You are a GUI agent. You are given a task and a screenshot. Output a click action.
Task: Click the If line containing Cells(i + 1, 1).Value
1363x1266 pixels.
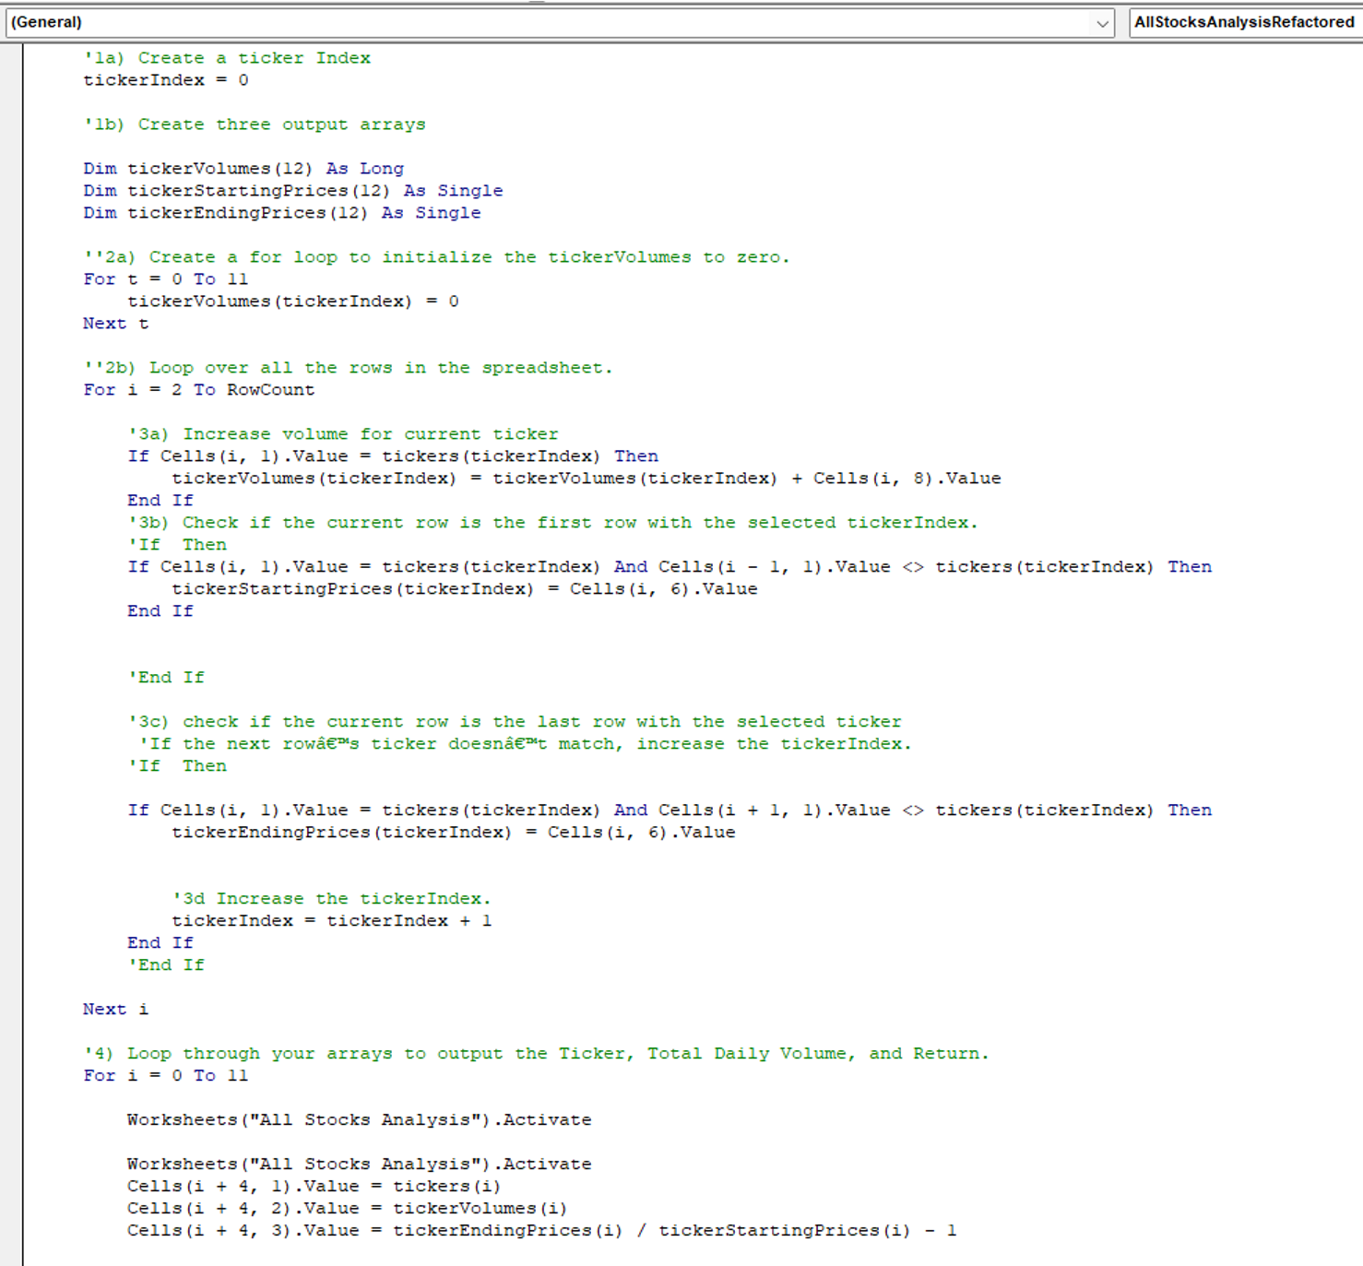point(670,810)
